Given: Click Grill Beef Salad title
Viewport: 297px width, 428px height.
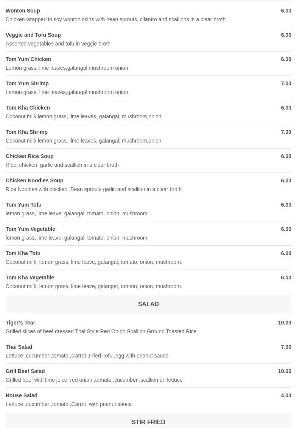Looking at the screenshot, I should tap(25, 371).
